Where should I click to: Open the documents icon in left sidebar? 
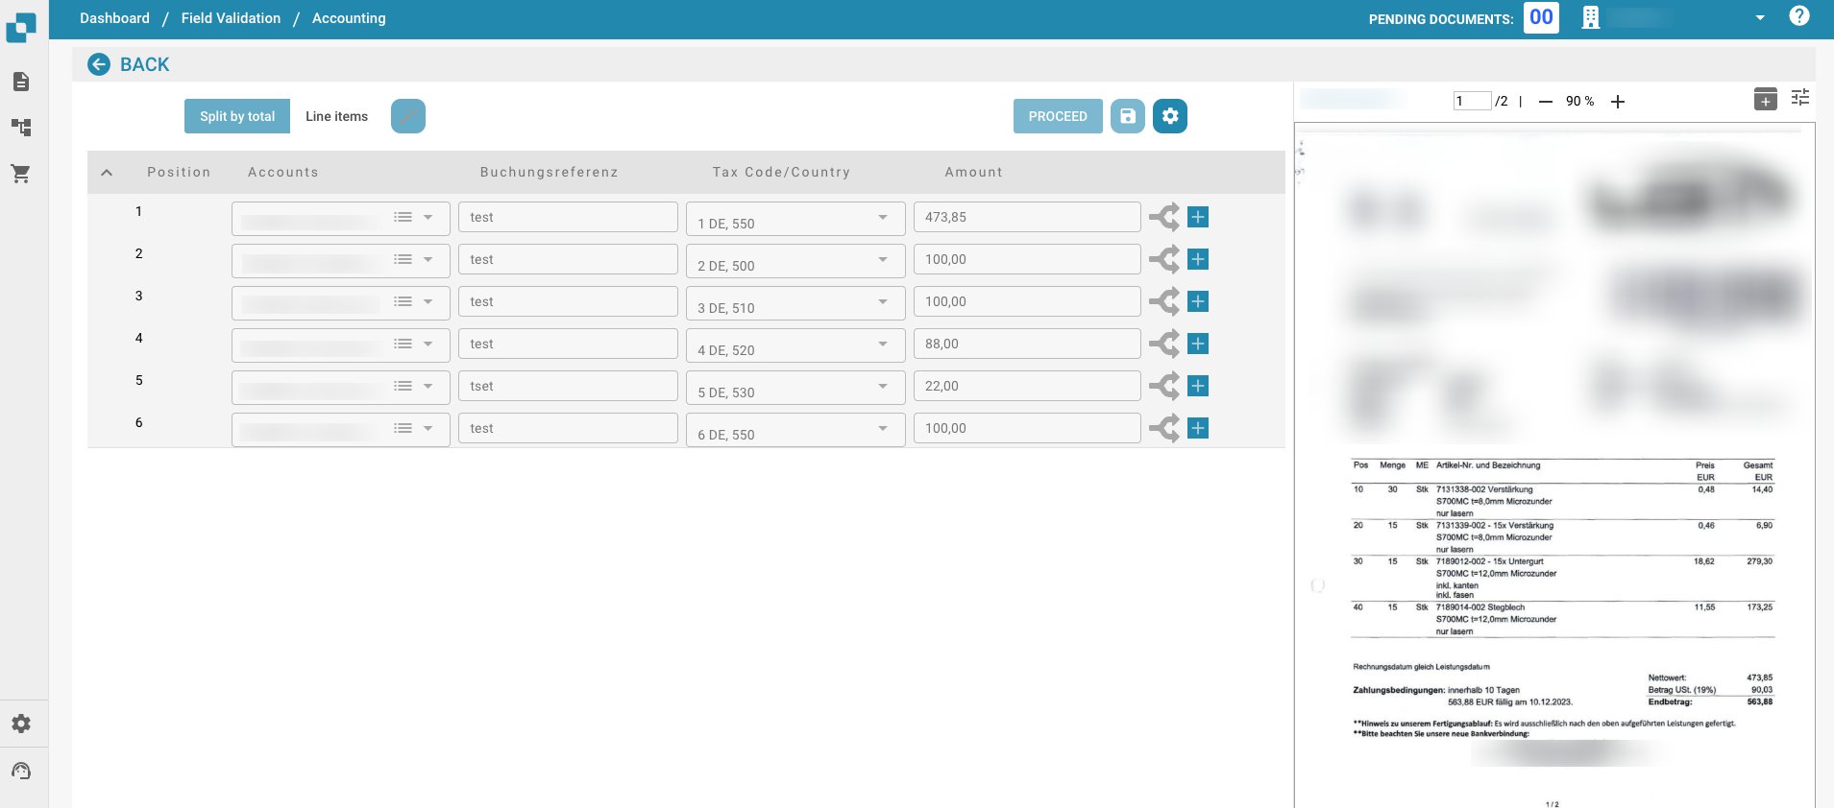[x=21, y=82]
